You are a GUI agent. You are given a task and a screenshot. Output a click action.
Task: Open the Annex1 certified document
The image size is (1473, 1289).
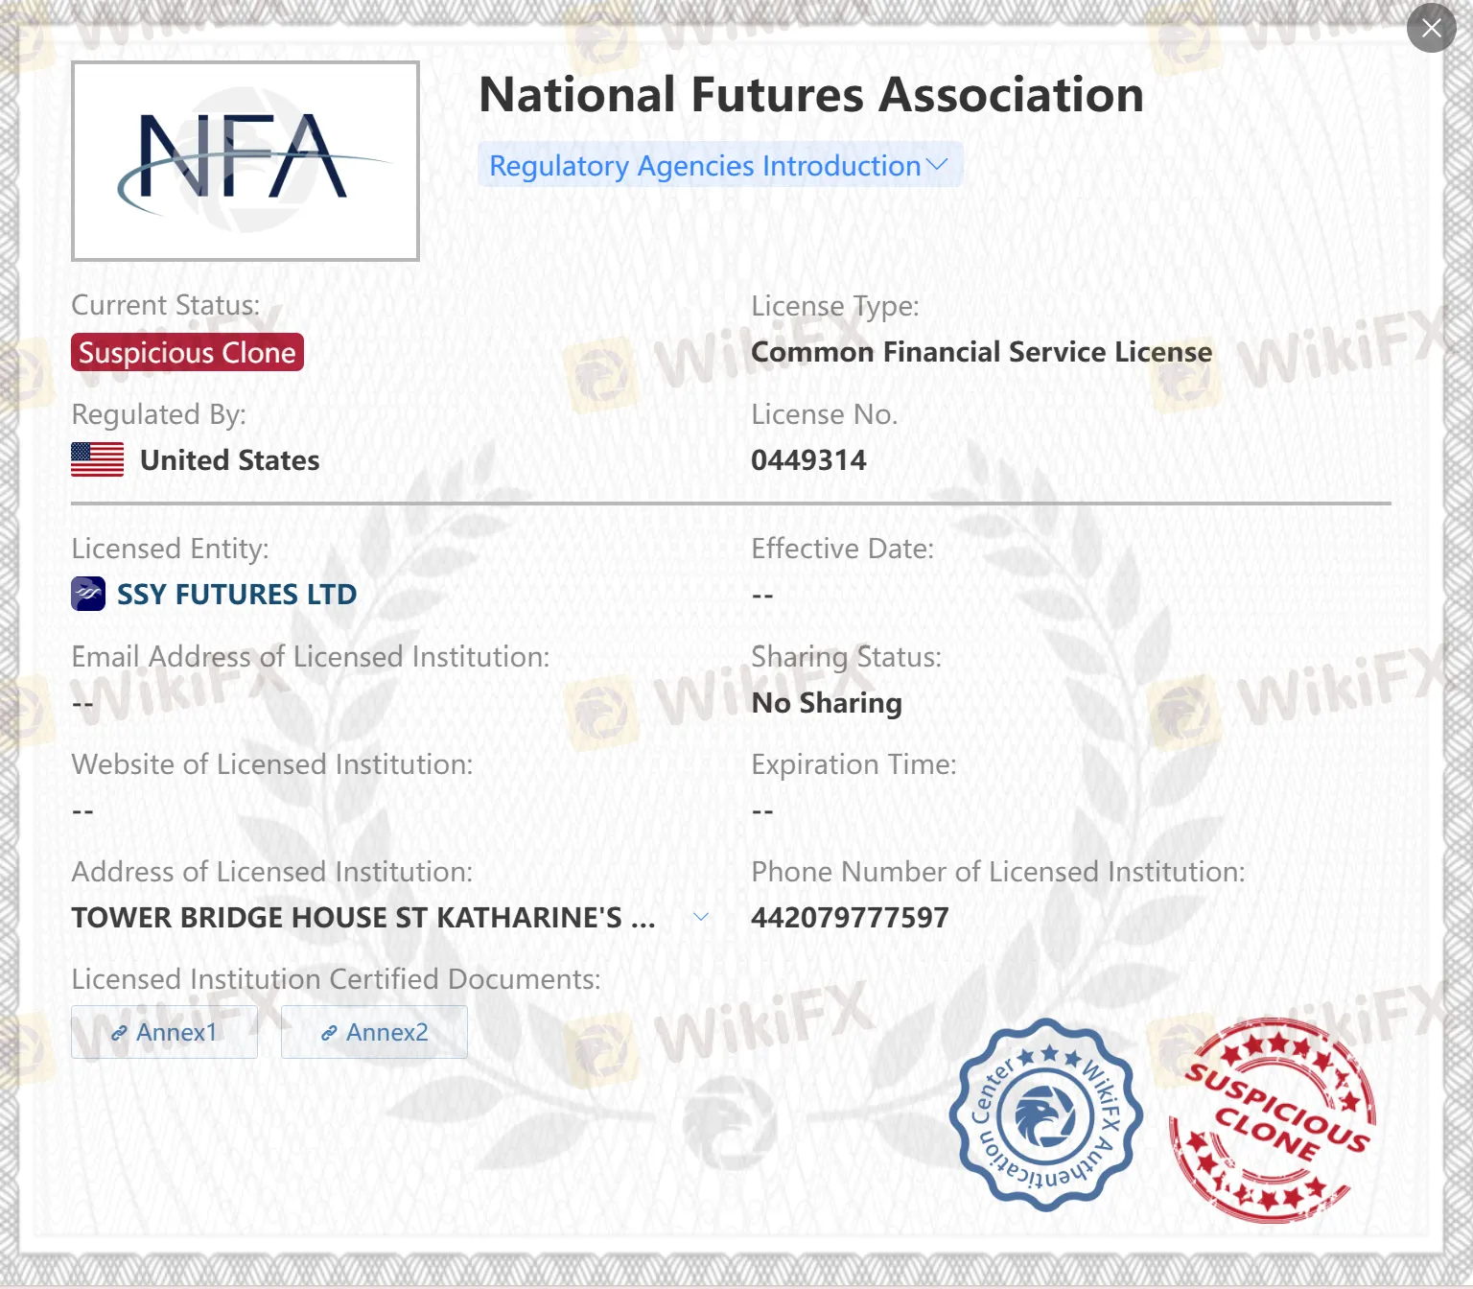tap(164, 1032)
